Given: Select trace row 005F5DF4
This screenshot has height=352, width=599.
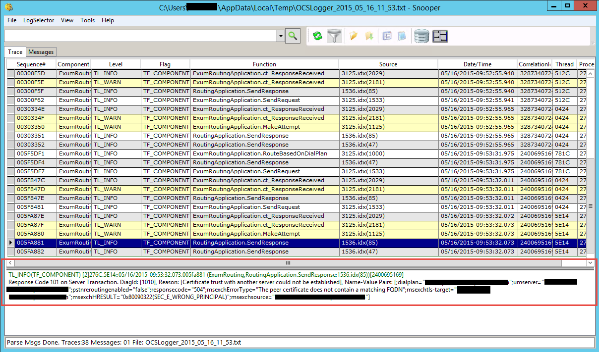Looking at the screenshot, I should [297, 162].
